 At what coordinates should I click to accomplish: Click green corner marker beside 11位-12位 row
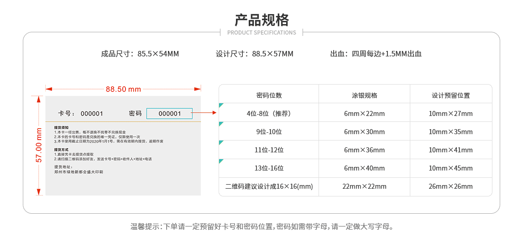pyautogui.click(x=221, y=142)
